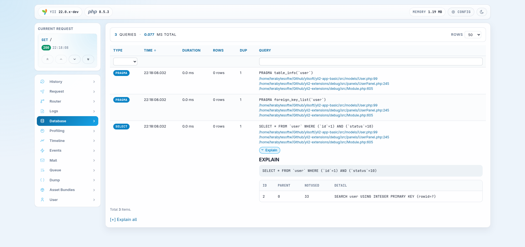Open the Rows per page dropdown

pyautogui.click(x=473, y=35)
